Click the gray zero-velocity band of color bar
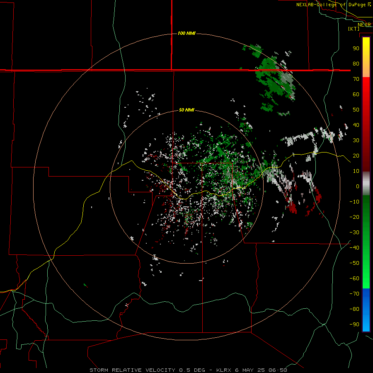The width and height of the screenshot is (373, 373). (366, 184)
